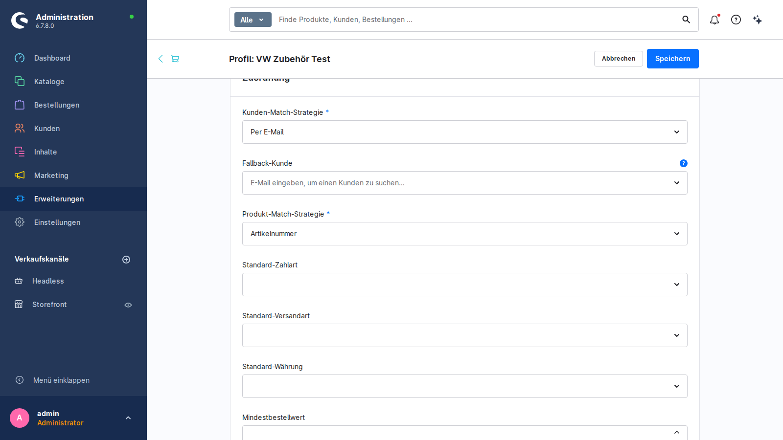783x440 pixels.
Task: Open Kataloge menu item
Action: (x=73, y=82)
